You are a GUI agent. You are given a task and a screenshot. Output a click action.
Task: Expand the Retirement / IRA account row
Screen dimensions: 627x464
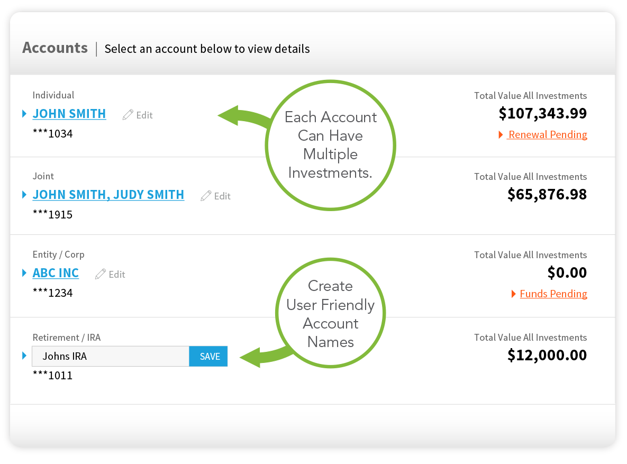[x=24, y=356]
